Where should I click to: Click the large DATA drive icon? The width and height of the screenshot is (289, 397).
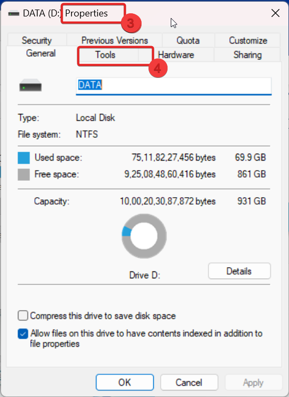click(x=30, y=85)
